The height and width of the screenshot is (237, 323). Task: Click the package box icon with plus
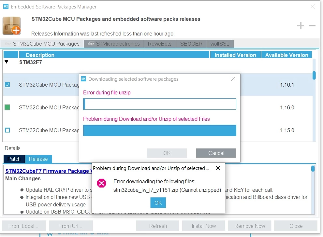11,26
